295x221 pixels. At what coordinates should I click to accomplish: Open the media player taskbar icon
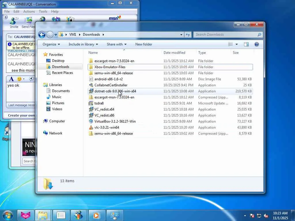coord(96,215)
